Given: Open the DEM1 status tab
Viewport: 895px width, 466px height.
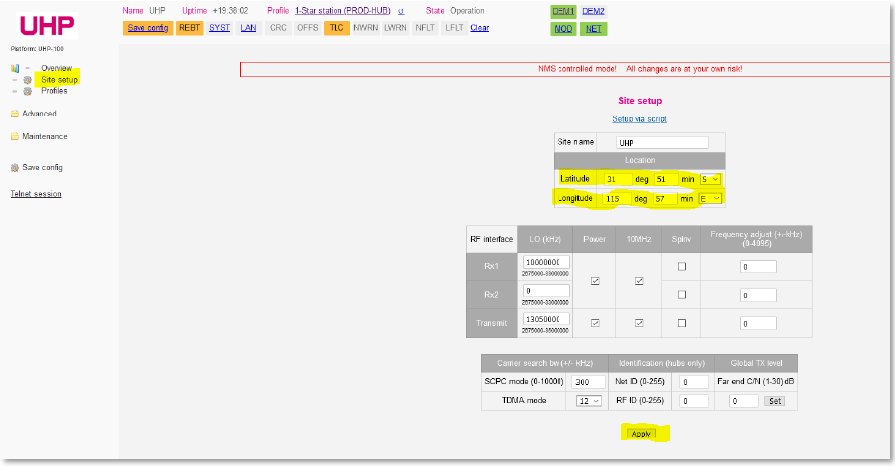Looking at the screenshot, I should pyautogui.click(x=563, y=11).
